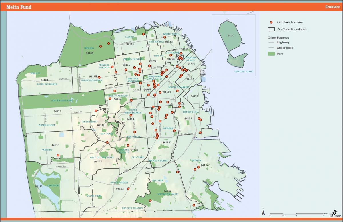Click zip code 94134 label
This screenshot has height=222, width=343.
tap(167, 191)
